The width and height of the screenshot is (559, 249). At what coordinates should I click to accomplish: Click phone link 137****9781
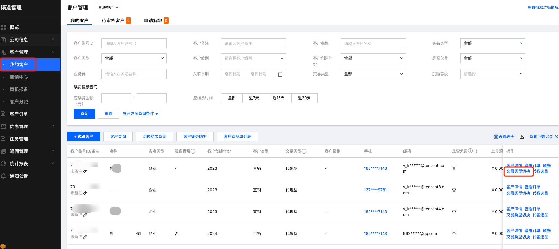pyautogui.click(x=375, y=190)
